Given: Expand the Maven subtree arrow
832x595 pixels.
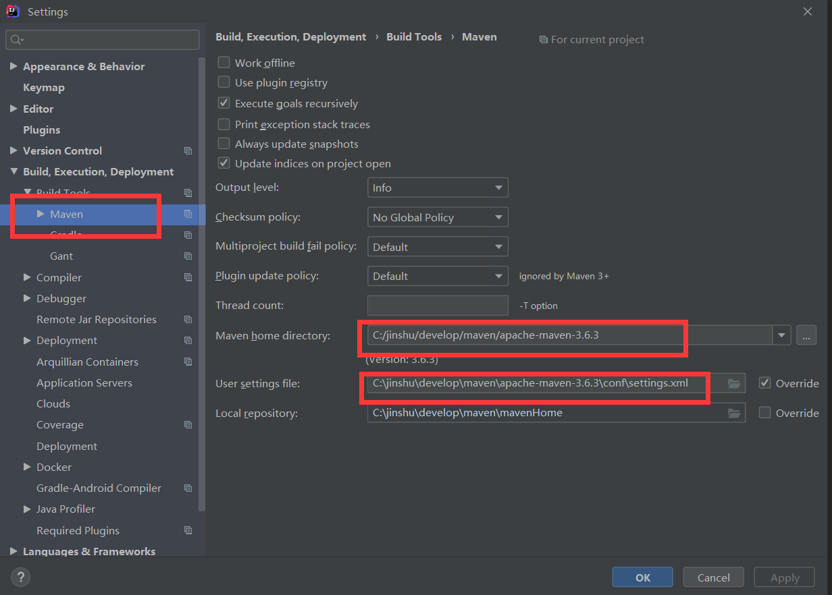Looking at the screenshot, I should [x=41, y=214].
